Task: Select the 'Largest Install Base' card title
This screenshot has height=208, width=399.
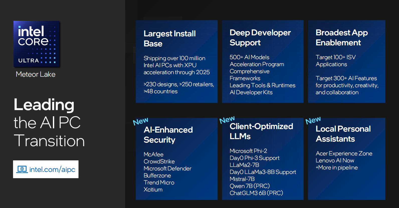Action: tap(170, 39)
